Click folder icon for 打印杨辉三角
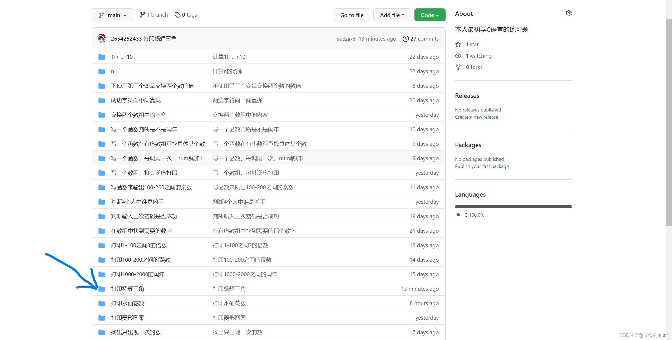This screenshot has height=340, width=672. coord(102,289)
